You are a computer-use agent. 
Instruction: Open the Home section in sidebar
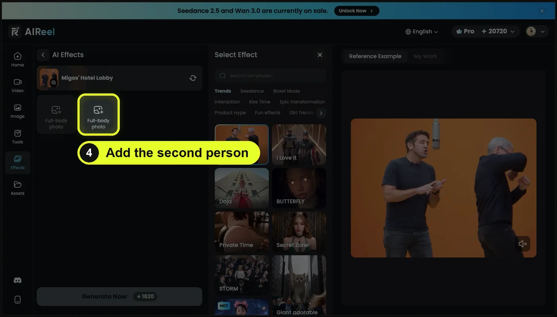(18, 60)
